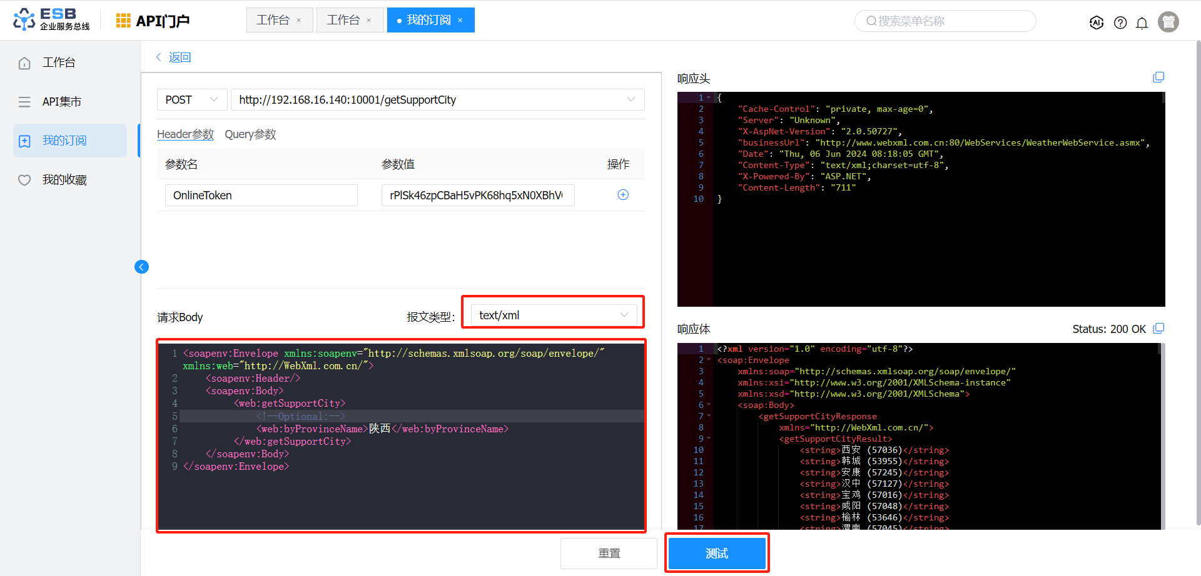The width and height of the screenshot is (1201, 576).
Task: Click the 测试 button
Action: tap(717, 554)
